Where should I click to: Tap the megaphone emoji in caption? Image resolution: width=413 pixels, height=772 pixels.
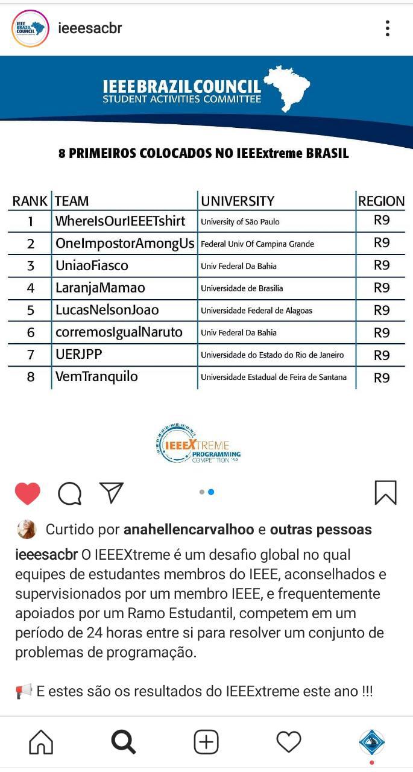tap(24, 691)
